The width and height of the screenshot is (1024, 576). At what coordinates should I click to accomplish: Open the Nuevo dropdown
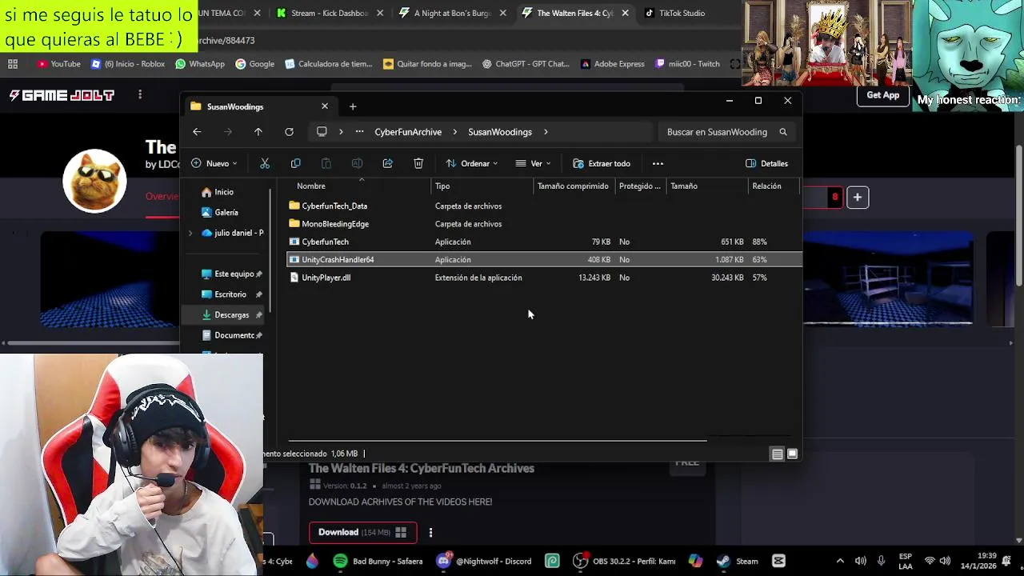click(x=214, y=163)
